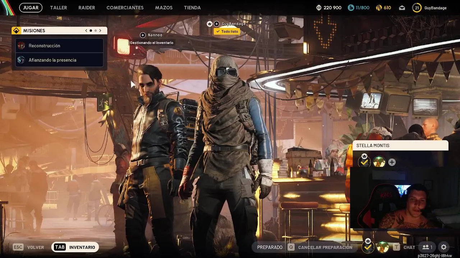Viewport: 460px width, 258px height.
Task: Add a squad member with the plus button
Action: point(392,162)
